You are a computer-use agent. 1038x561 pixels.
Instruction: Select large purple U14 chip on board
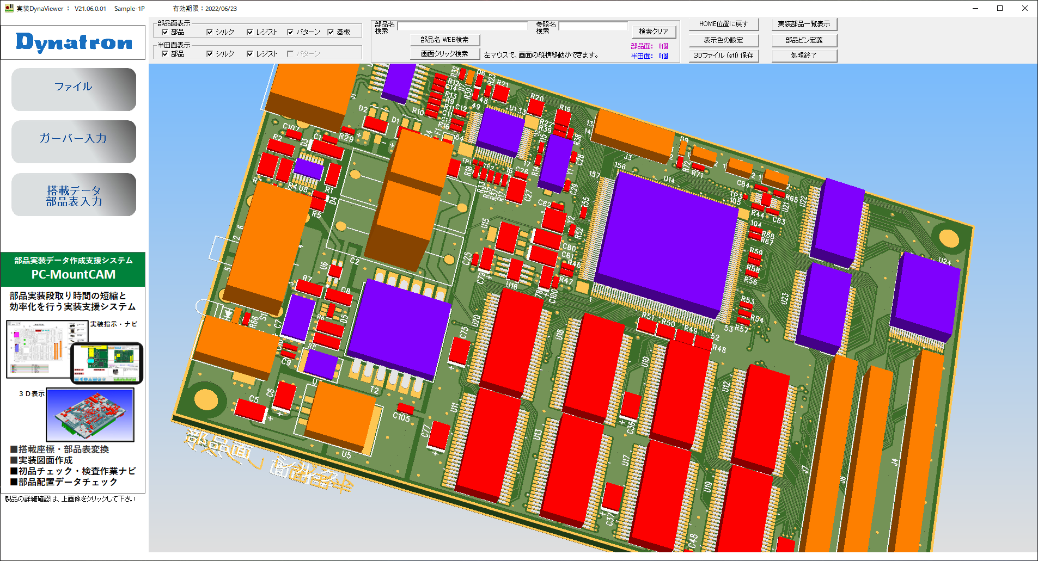(665, 245)
